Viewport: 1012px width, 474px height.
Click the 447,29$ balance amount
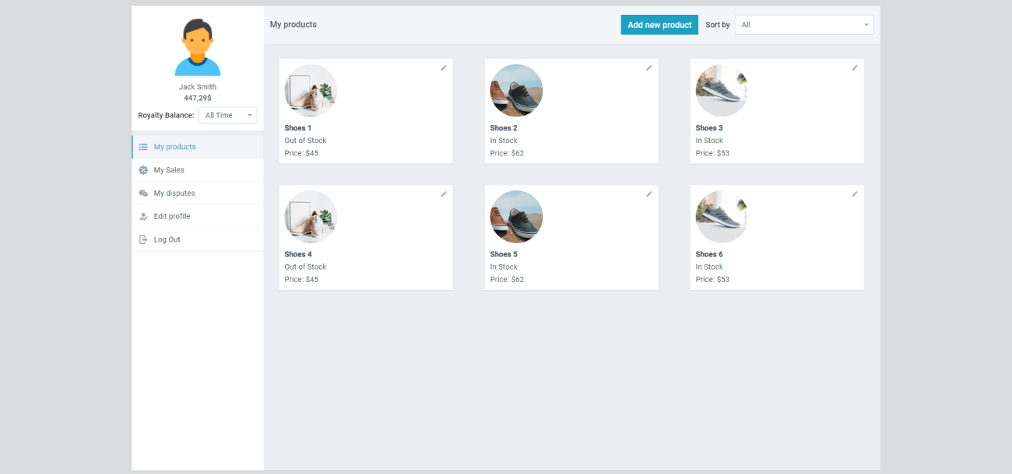pyautogui.click(x=198, y=98)
